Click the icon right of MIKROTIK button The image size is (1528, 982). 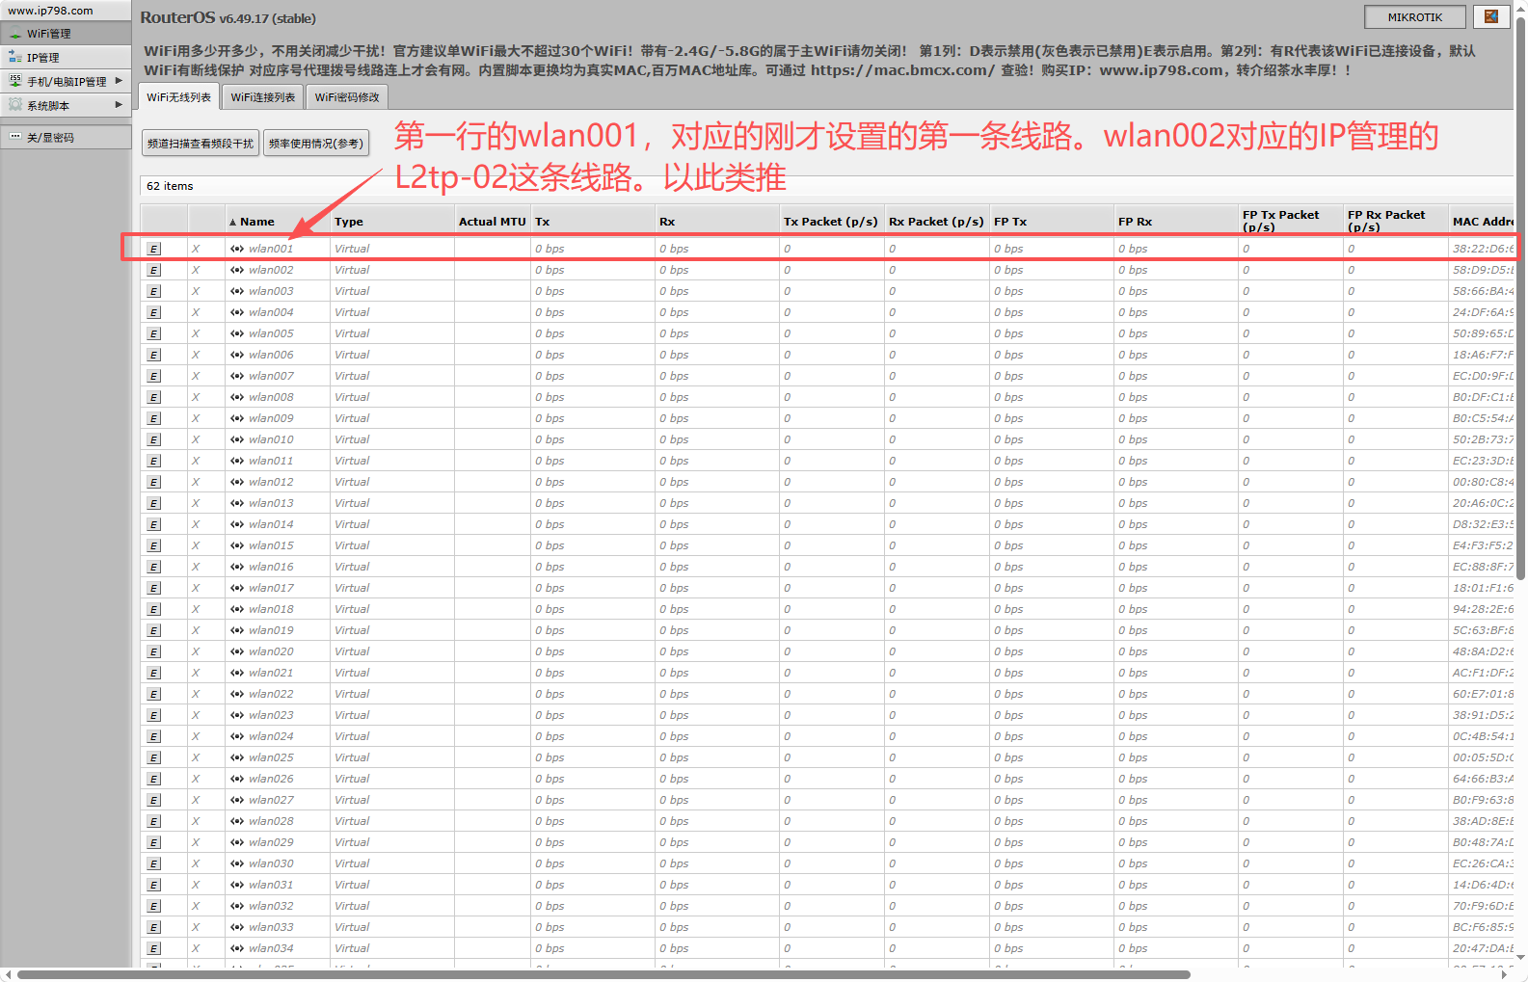pyautogui.click(x=1491, y=16)
